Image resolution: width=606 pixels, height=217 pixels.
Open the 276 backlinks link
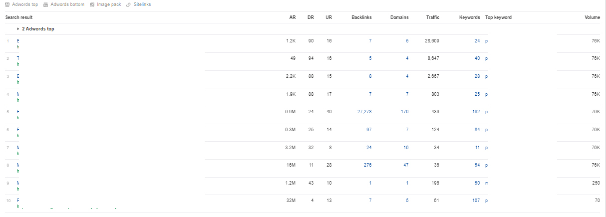pyautogui.click(x=368, y=165)
